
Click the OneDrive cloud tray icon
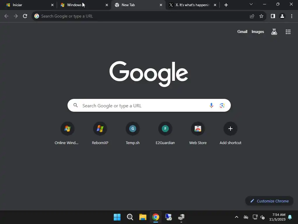click(x=246, y=217)
